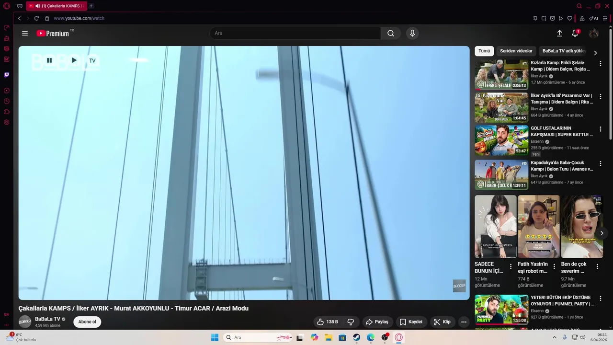Show hidden system tray icons chevron
The width and height of the screenshot is (613, 345).
click(x=555, y=337)
